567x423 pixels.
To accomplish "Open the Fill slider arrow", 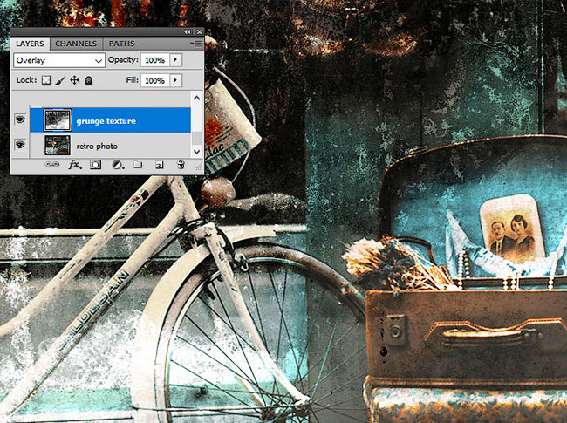I will click(x=175, y=80).
